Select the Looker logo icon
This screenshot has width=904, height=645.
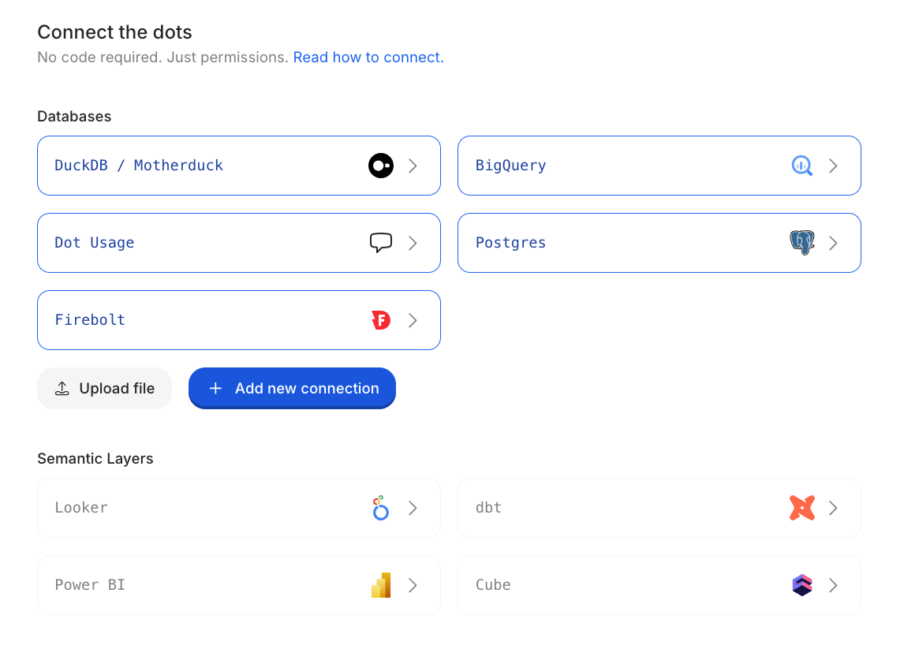[380, 508]
